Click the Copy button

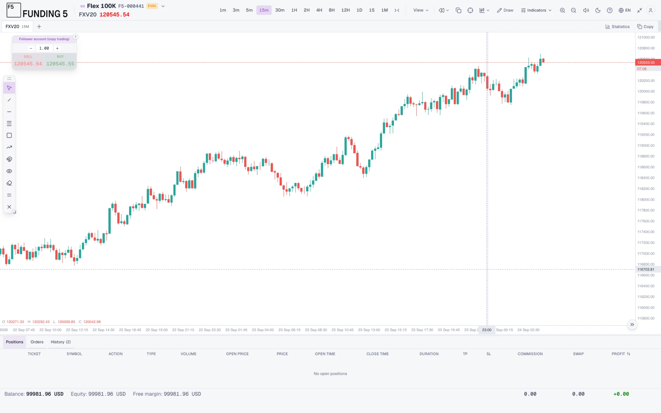click(x=645, y=26)
